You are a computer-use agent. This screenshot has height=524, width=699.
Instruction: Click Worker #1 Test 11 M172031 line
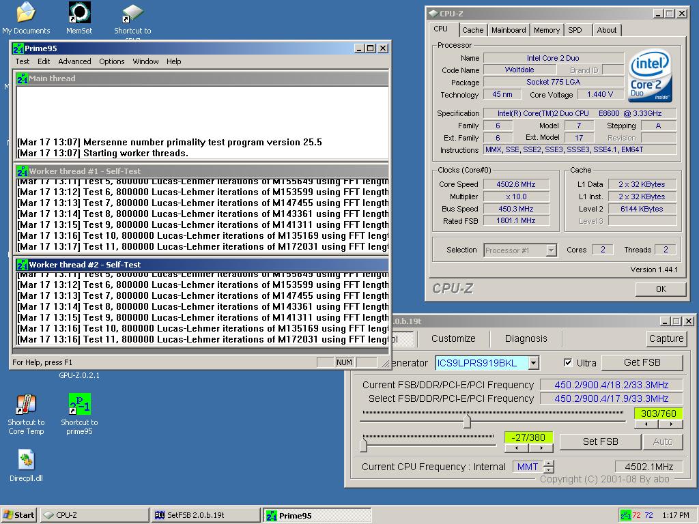coord(203,247)
